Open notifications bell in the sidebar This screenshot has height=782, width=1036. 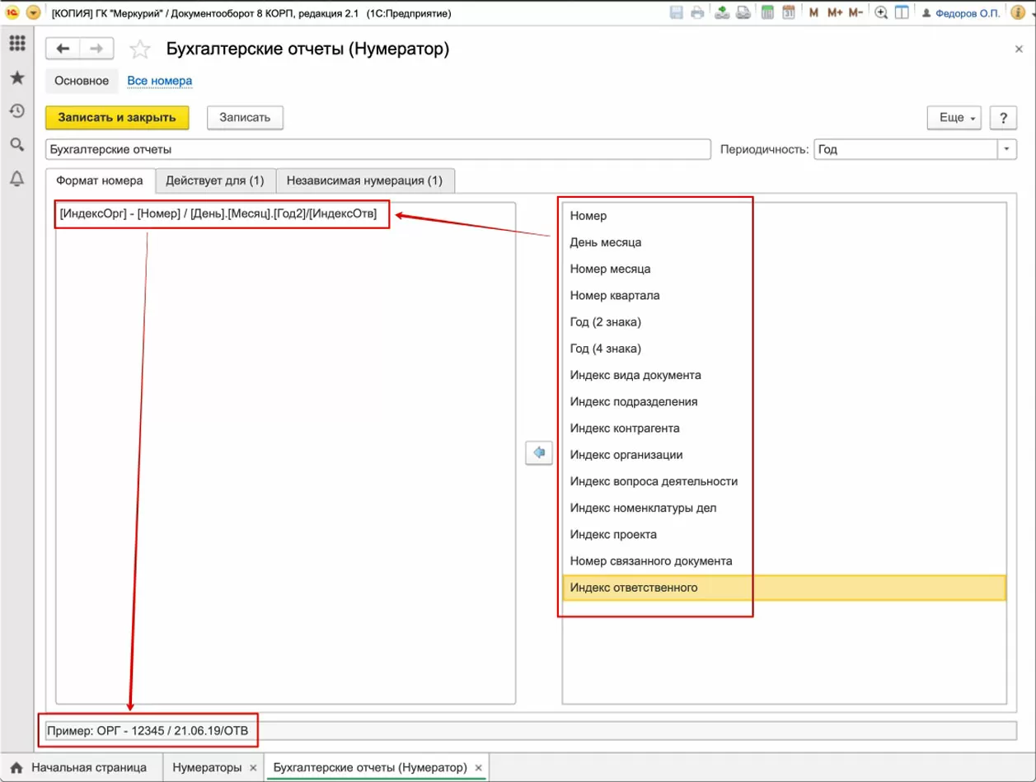(16, 179)
